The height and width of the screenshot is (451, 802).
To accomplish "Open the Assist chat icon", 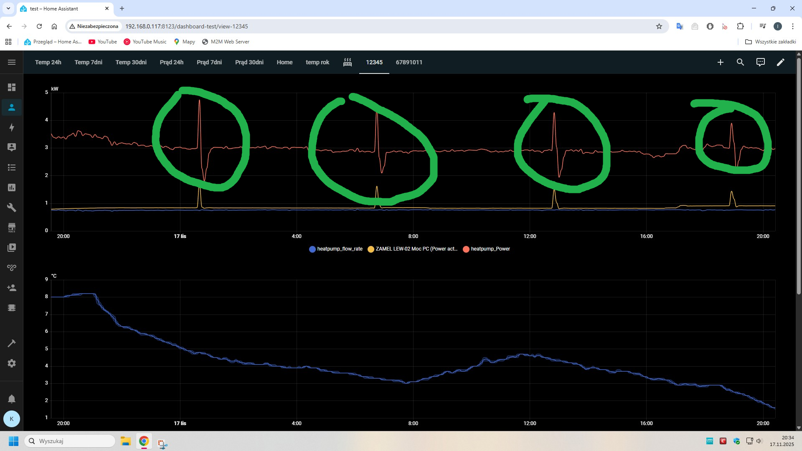I will pos(760,62).
